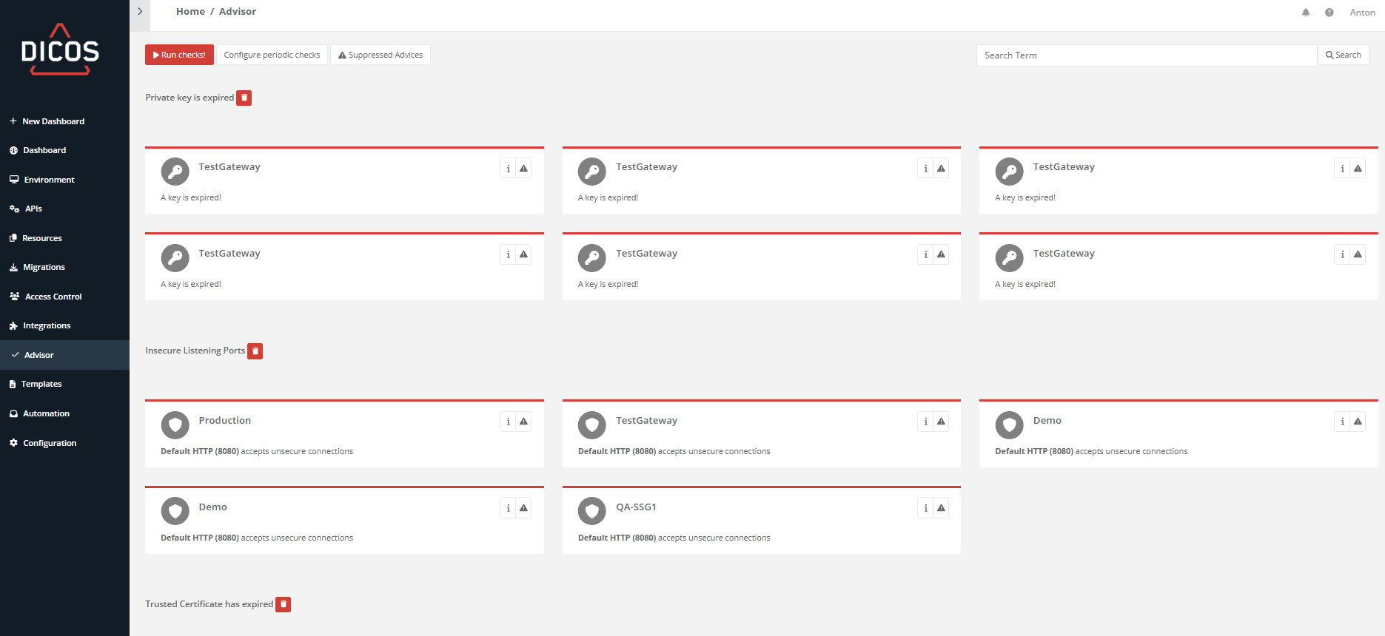Go to Access Control in sidebar

53,297
